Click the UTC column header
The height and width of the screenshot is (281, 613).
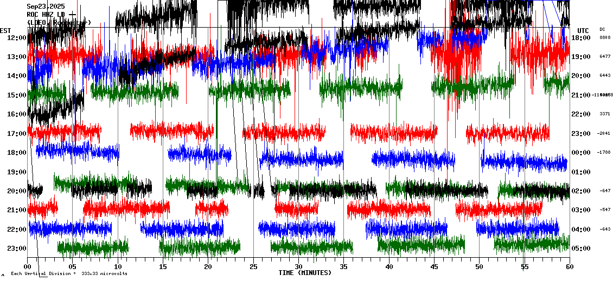[583, 30]
